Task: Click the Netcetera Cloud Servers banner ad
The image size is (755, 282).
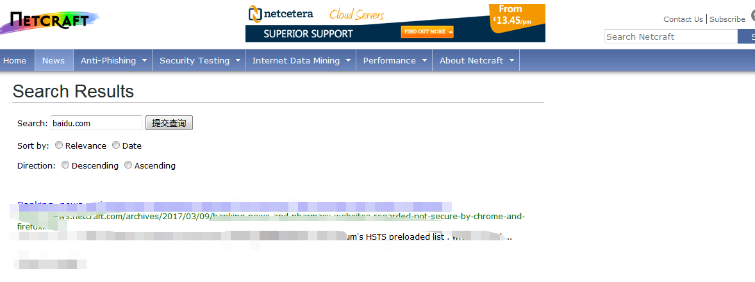Action: pos(395,23)
